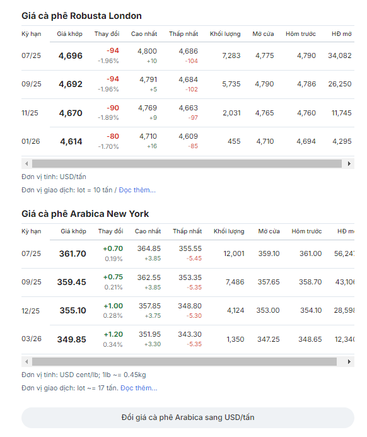Image resolution: width=367 pixels, height=437 pixels.
Task: Click the Arabica table left scroll arrow
Action: (26, 362)
